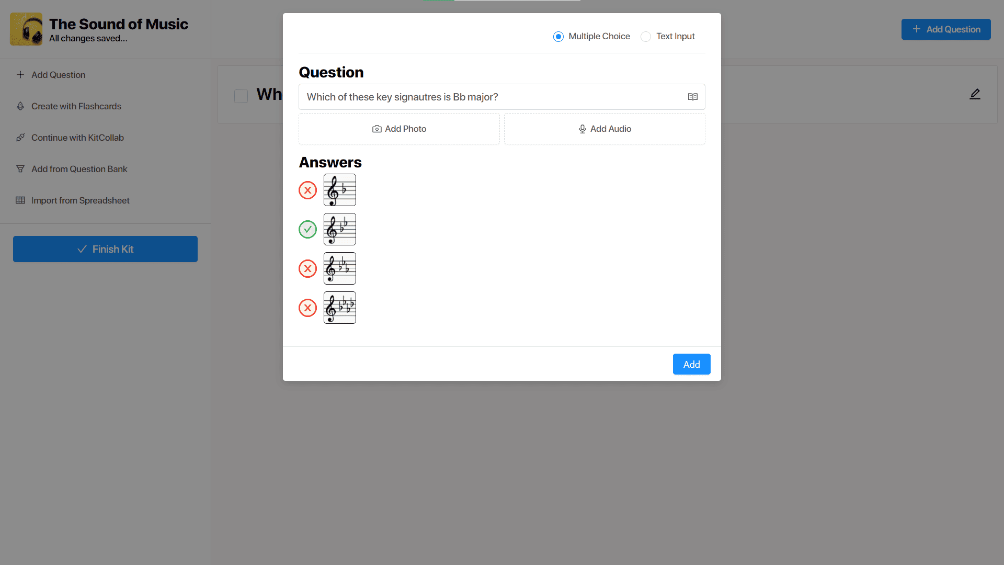Click Create with Flashcards sidebar item
The width and height of the screenshot is (1004, 565).
[x=76, y=106]
